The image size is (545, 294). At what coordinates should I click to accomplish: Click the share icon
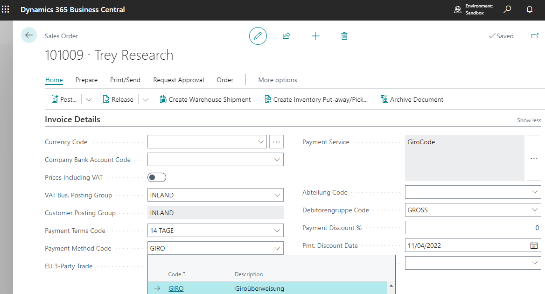pos(286,36)
